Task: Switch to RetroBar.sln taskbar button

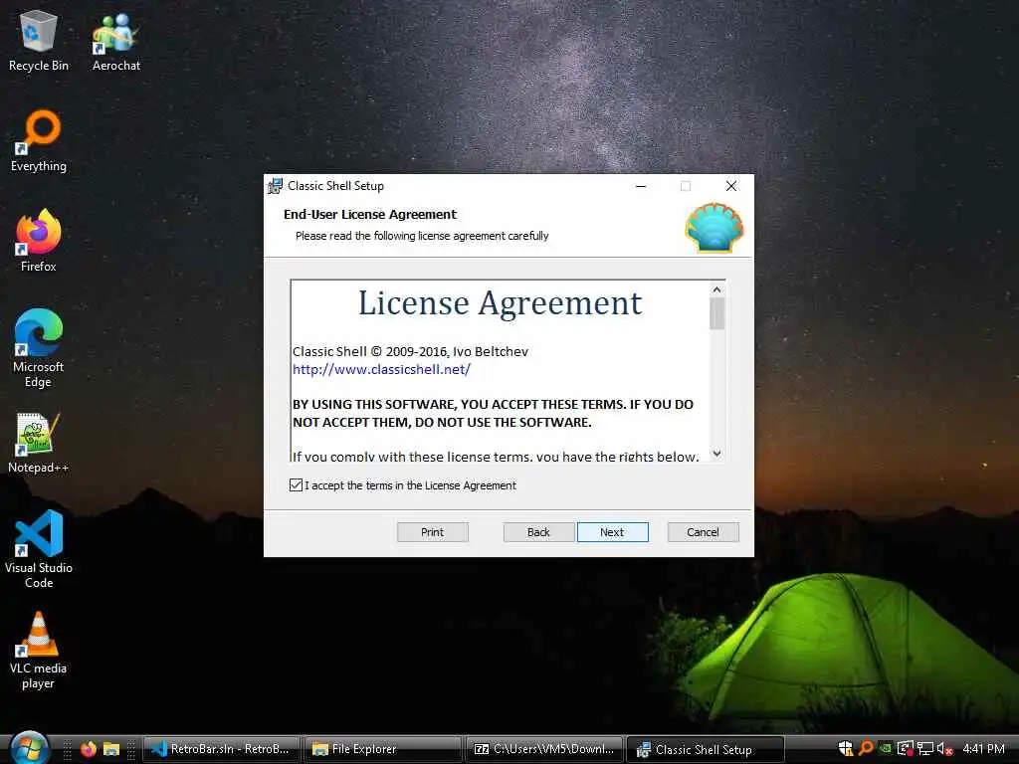Action: click(x=221, y=749)
